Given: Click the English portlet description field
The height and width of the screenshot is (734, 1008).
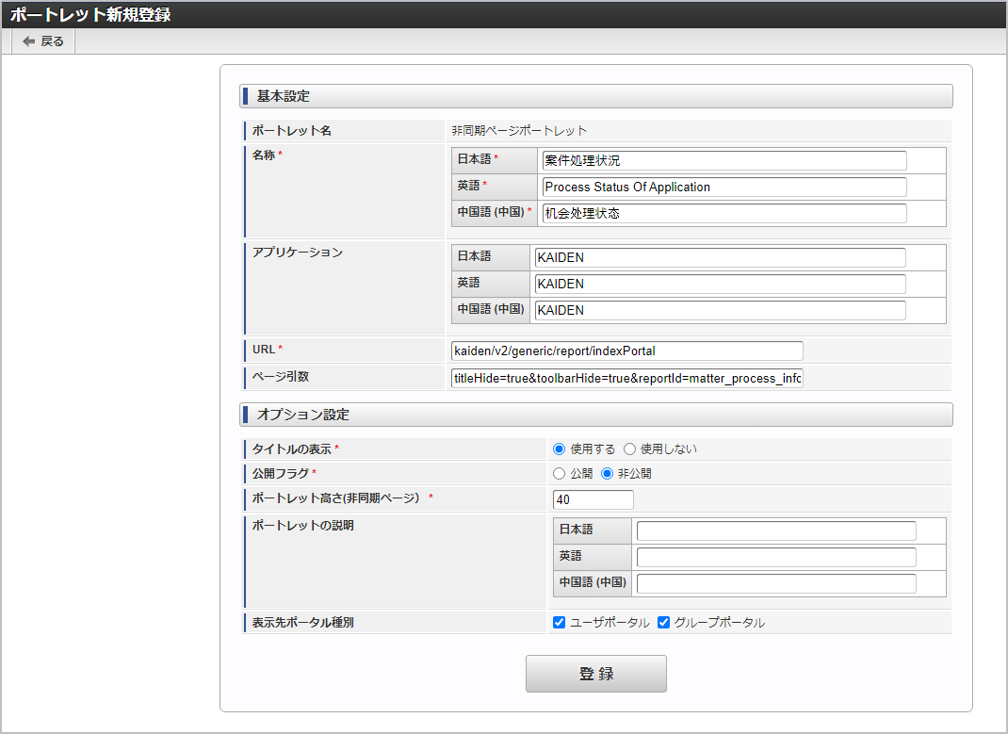Looking at the screenshot, I should click(x=775, y=558).
